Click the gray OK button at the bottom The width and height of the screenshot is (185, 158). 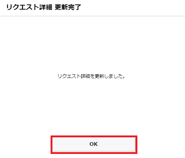pos(94,144)
